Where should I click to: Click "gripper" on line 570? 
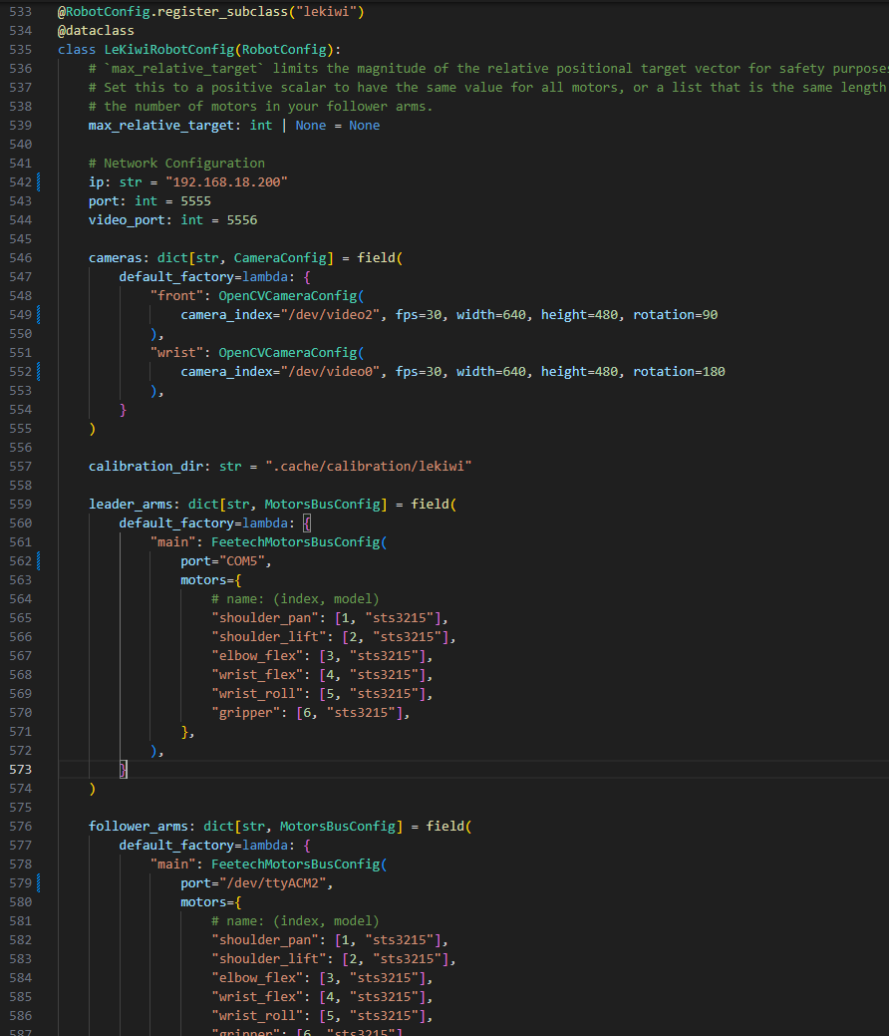246,713
